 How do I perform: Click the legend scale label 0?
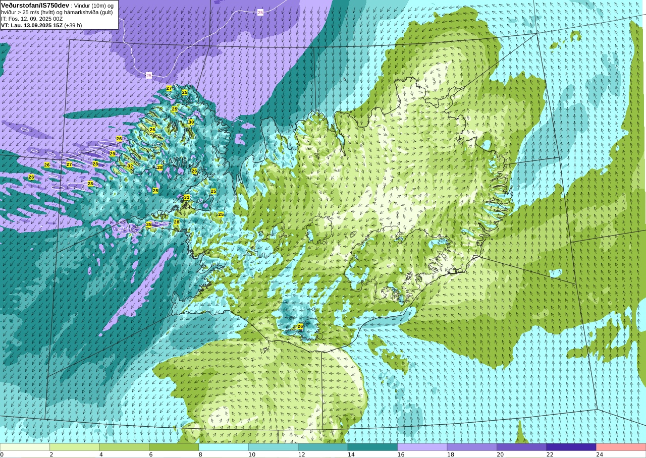pyautogui.click(x=2, y=454)
